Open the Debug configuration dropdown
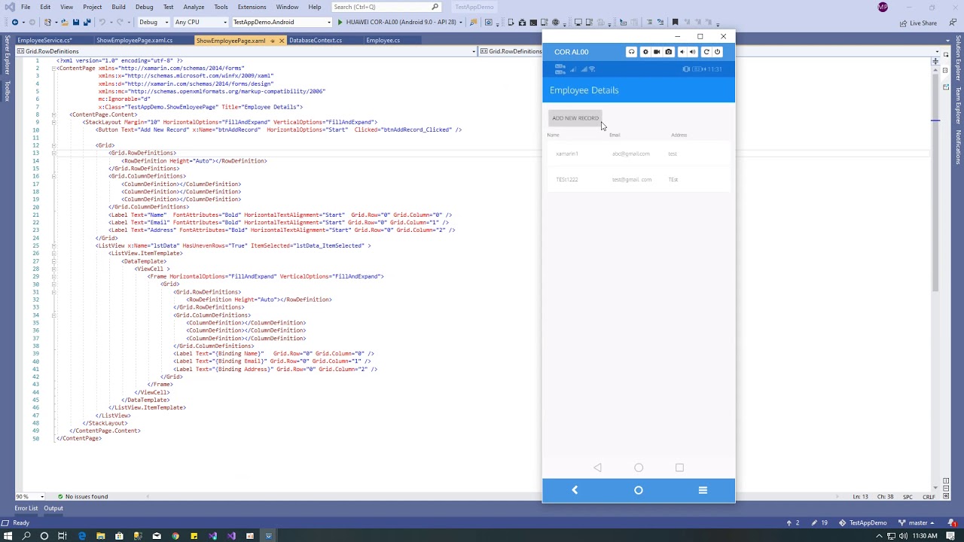This screenshot has height=542, width=964. [154, 22]
